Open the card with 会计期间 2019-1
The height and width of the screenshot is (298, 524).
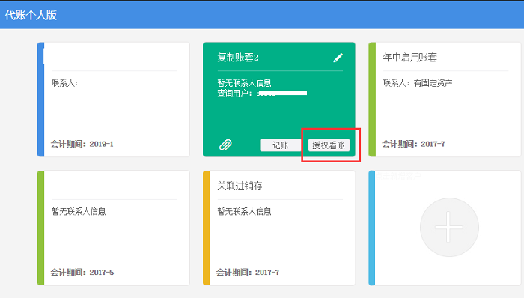click(114, 100)
